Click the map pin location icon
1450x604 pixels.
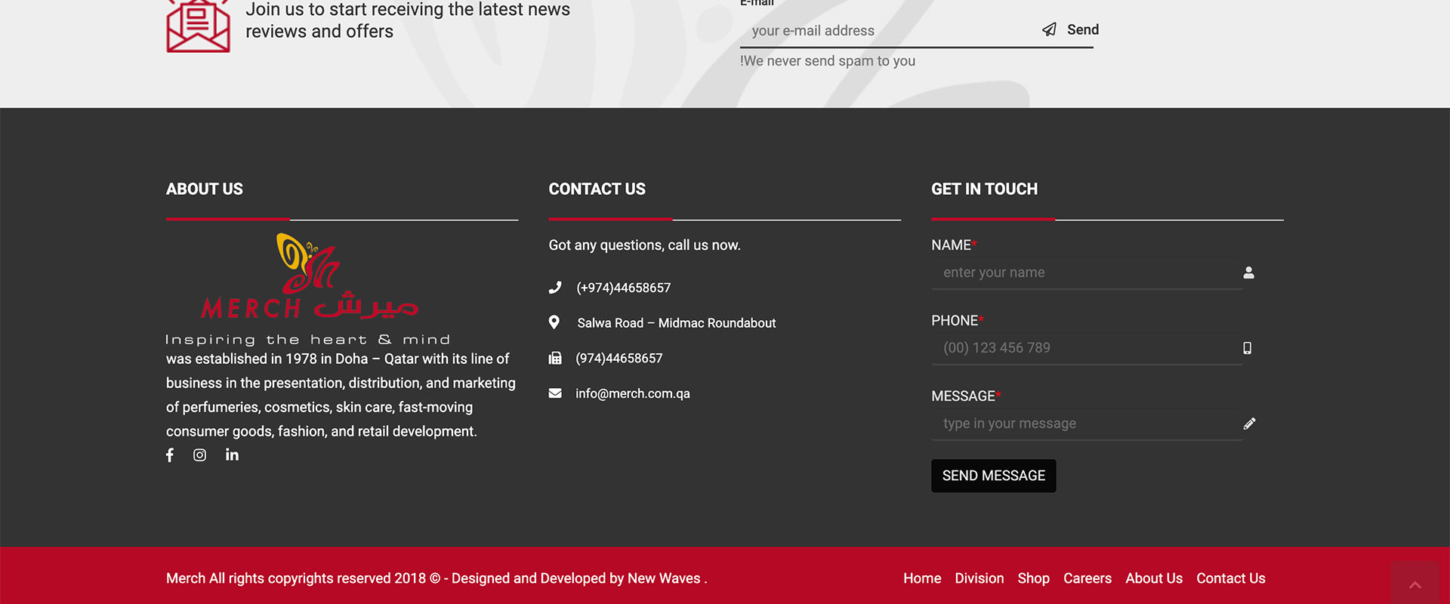point(554,322)
